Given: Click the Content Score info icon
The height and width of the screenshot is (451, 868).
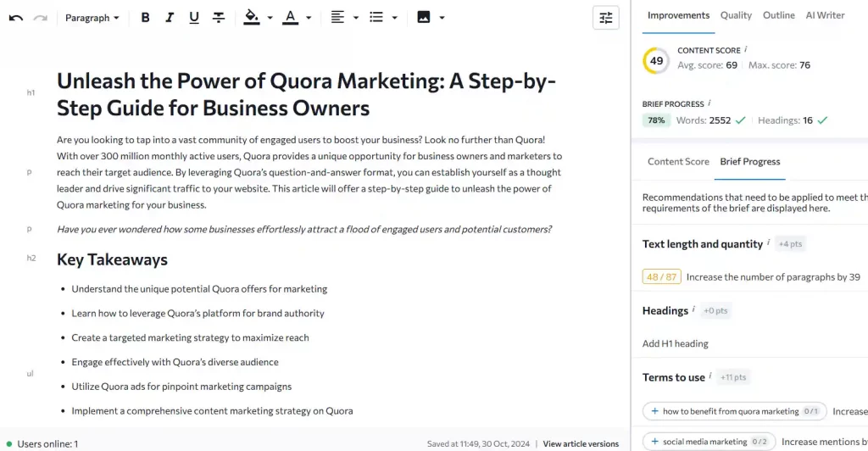Looking at the screenshot, I should (746, 49).
